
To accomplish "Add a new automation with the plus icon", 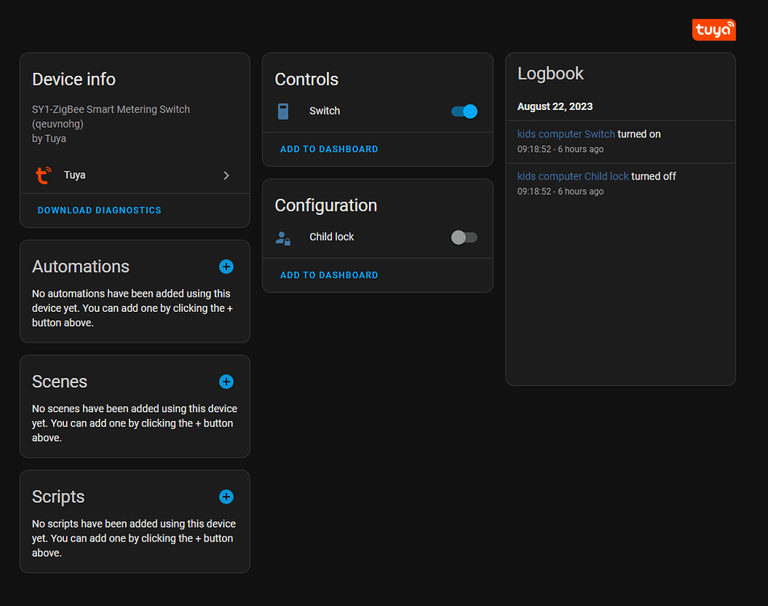I will point(226,267).
